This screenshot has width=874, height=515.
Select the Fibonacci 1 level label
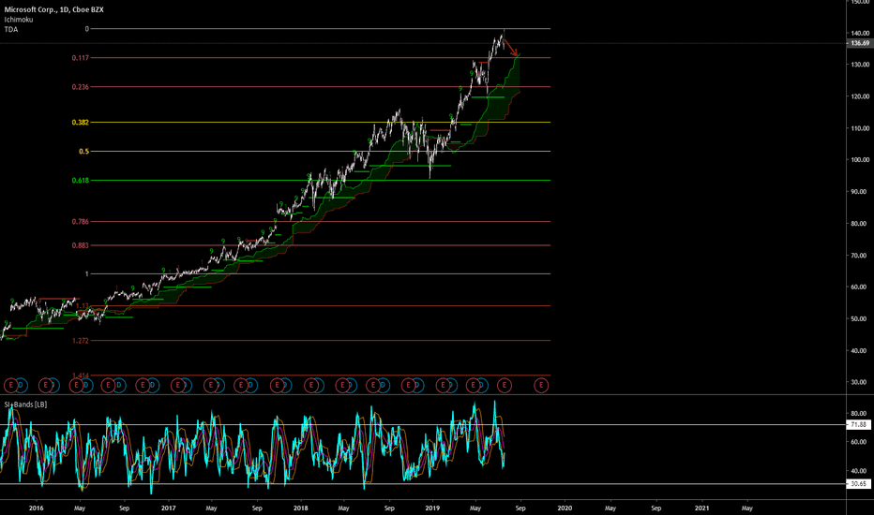87,274
